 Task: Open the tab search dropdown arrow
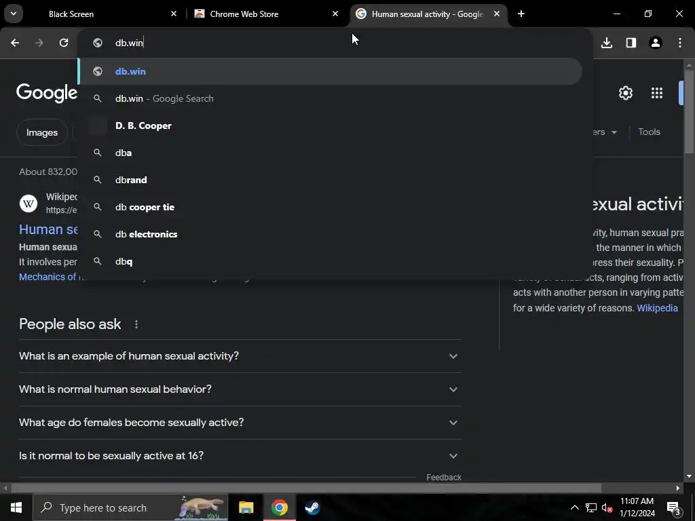click(14, 14)
